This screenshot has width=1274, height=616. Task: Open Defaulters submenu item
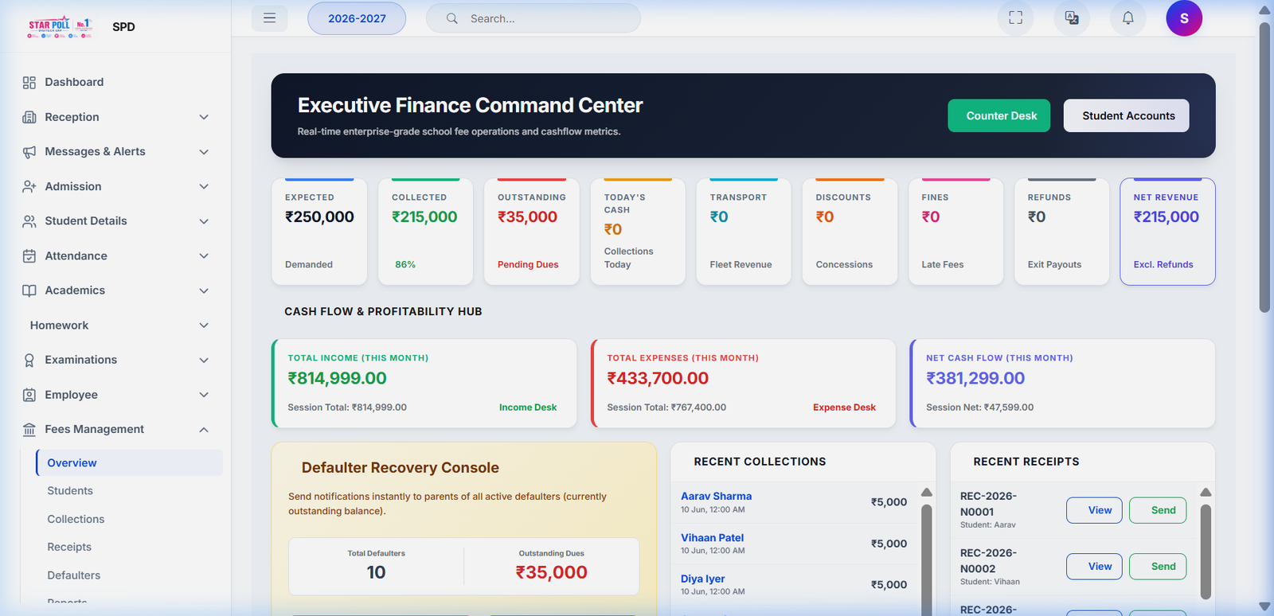[x=129, y=575]
